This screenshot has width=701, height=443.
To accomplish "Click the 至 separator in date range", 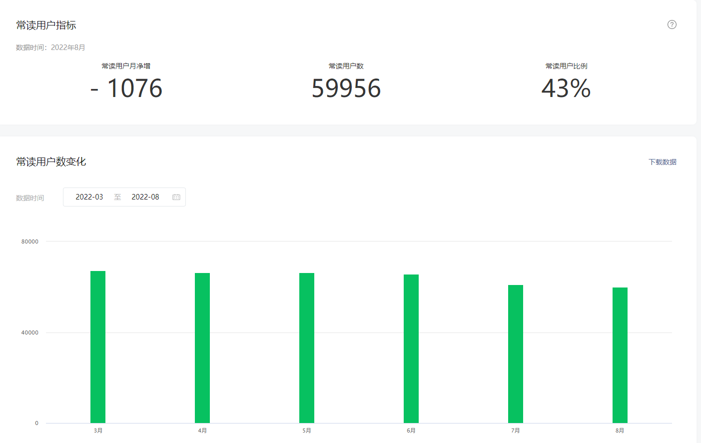I will coord(117,197).
